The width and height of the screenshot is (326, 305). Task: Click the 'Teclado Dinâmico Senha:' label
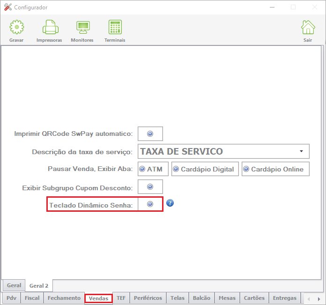[x=91, y=205]
